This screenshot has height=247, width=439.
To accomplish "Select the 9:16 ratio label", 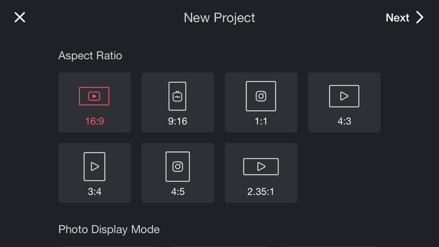I will click(177, 121).
